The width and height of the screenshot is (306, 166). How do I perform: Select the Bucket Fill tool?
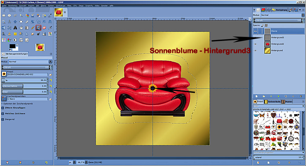coord(21,28)
